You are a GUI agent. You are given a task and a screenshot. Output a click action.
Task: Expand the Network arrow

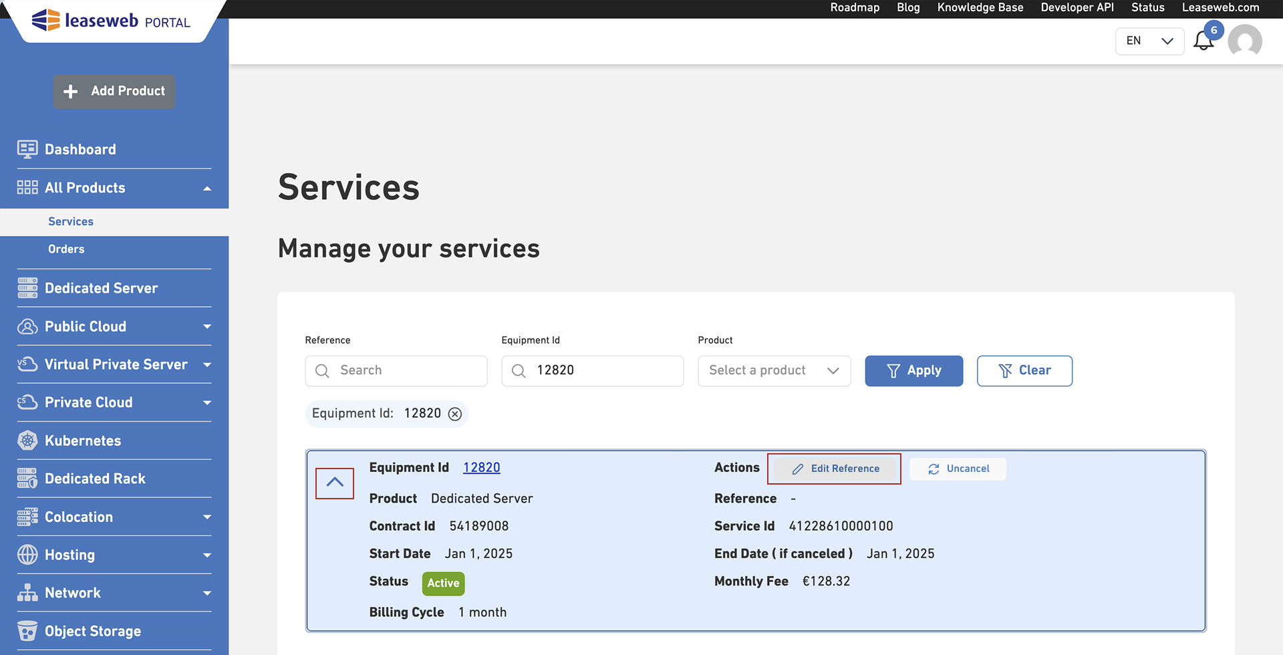tap(207, 594)
